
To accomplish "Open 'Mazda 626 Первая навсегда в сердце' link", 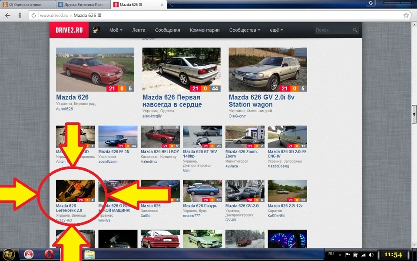I will (172, 100).
